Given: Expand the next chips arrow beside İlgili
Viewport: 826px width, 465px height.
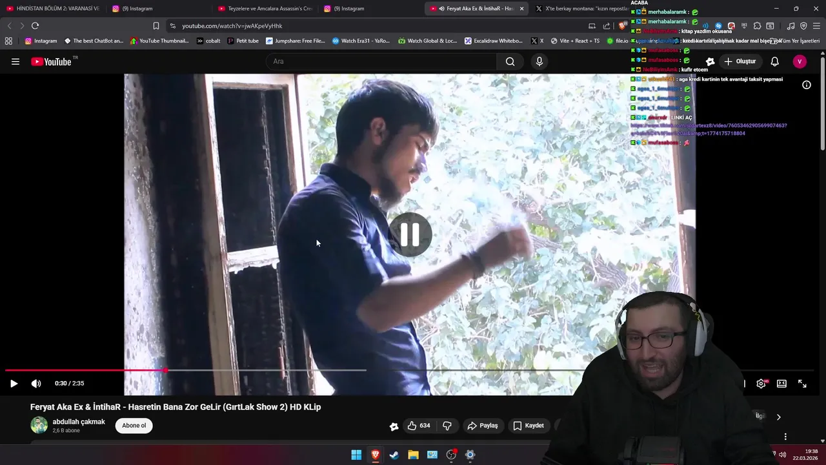Looking at the screenshot, I should [x=778, y=417].
